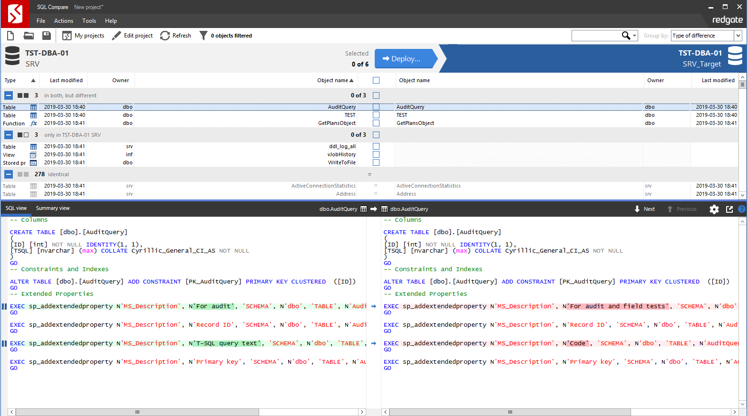This screenshot has width=748, height=416.
Task: Switch to Summary view tab
Action: (53, 208)
